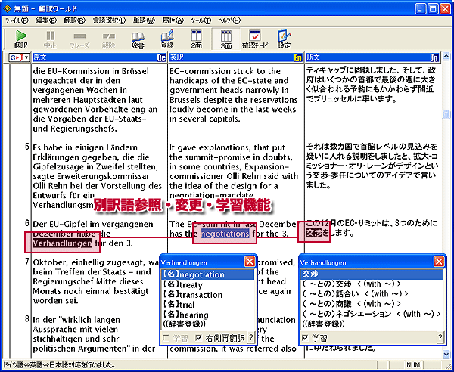Select 【名】negotiation in the list
The image size is (454, 372).
207,274
